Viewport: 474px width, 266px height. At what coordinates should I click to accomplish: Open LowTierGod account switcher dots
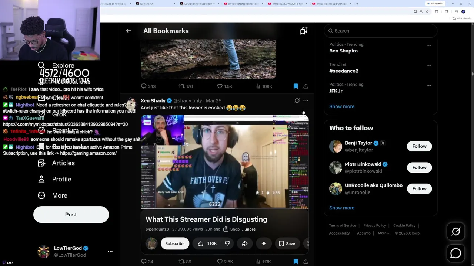click(110, 251)
